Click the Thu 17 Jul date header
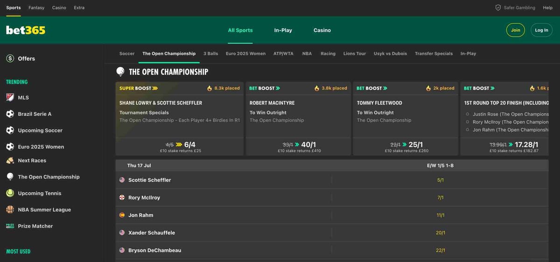This screenshot has width=560, height=262. pos(139,166)
